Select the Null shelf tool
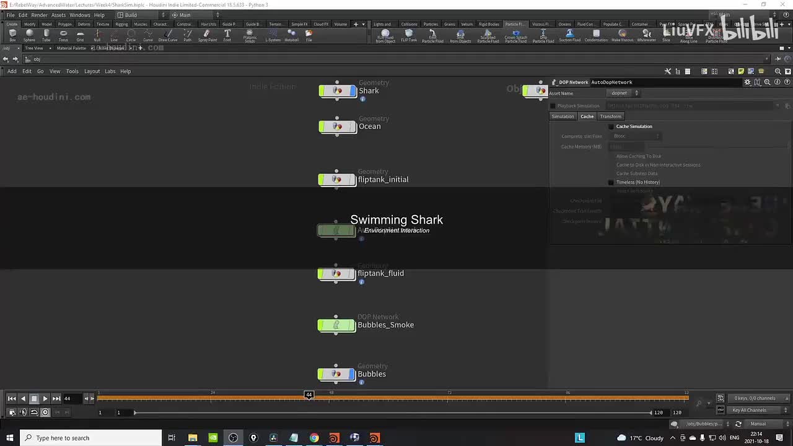The image size is (793, 446). [97, 35]
